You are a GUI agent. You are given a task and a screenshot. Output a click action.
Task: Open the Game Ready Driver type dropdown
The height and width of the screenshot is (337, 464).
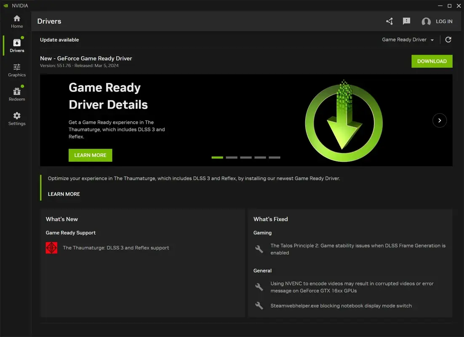click(407, 39)
